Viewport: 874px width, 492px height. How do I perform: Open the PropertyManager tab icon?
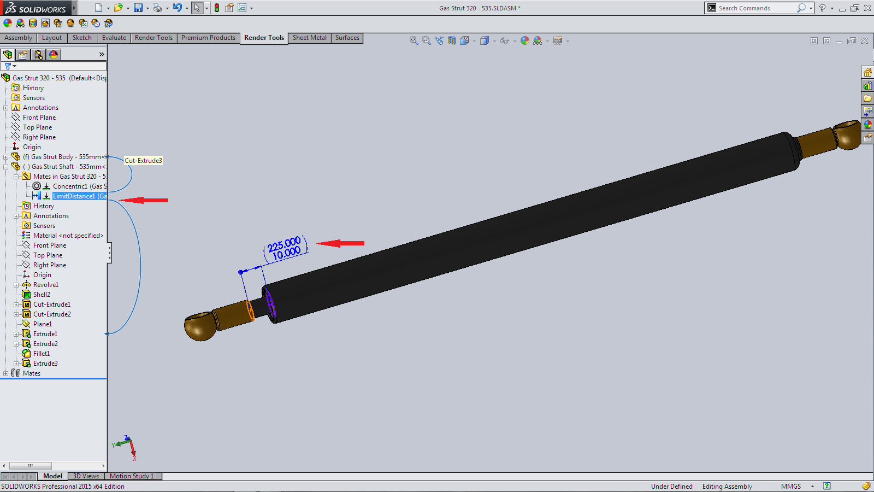pyautogui.click(x=23, y=55)
